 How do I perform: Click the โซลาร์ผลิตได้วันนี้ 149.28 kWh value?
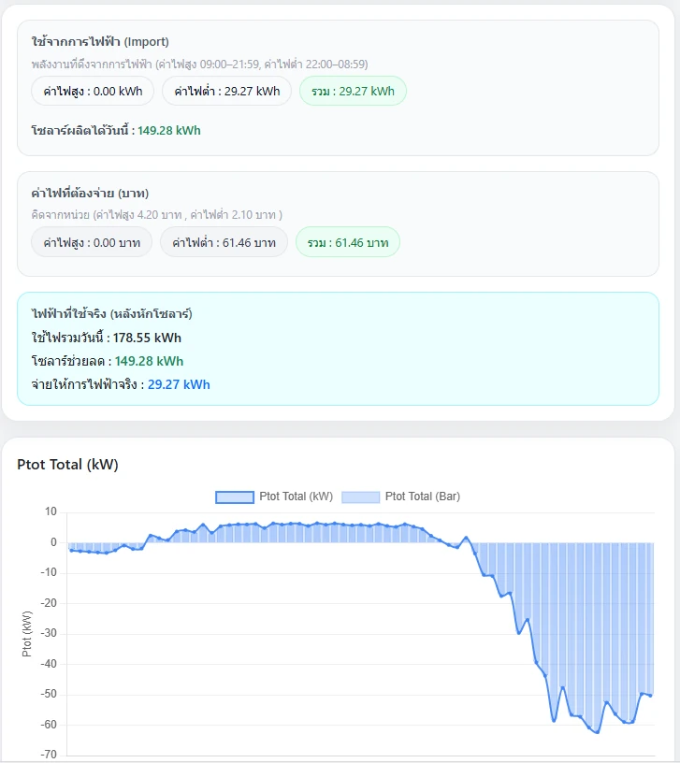tap(169, 131)
